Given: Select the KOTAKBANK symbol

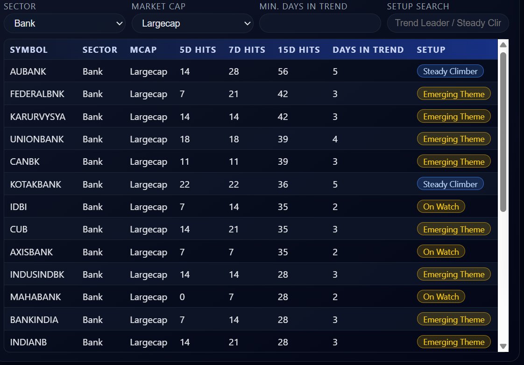Looking at the screenshot, I should [36, 184].
